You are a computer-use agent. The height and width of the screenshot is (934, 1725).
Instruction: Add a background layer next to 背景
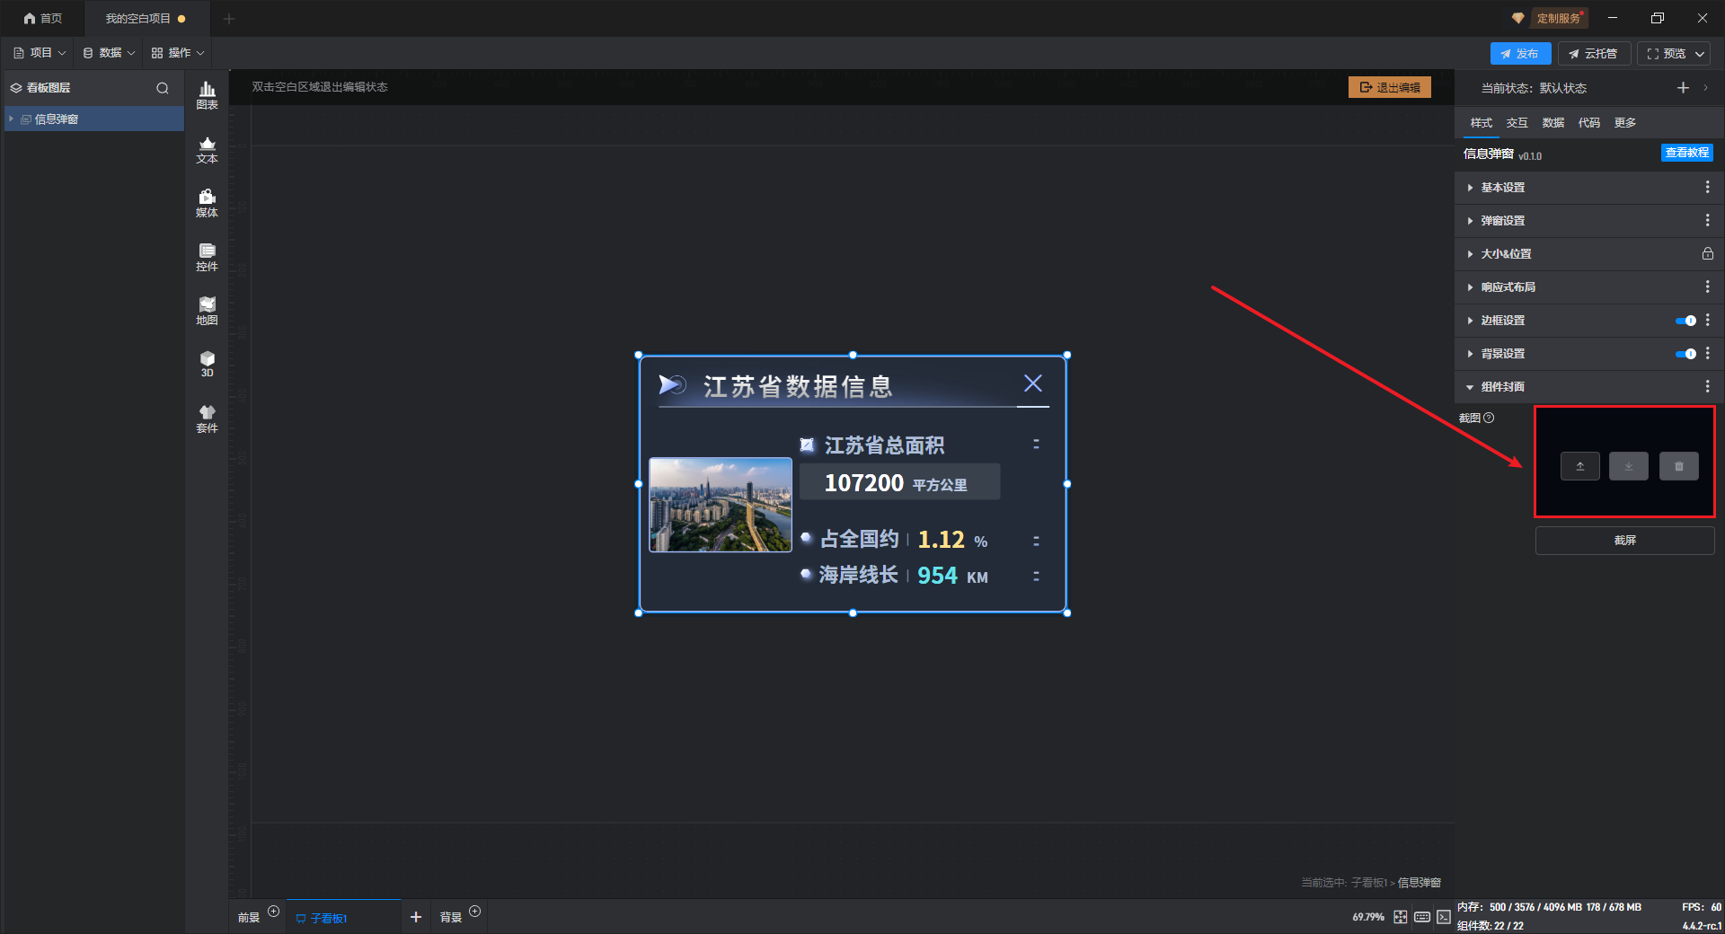pyautogui.click(x=475, y=912)
